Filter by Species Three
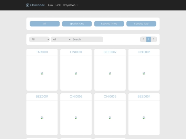Image resolution: width=186 pixels, height=139 pixels. click(109, 24)
